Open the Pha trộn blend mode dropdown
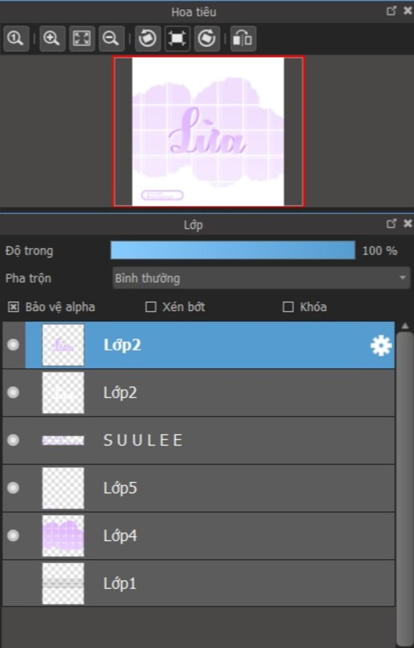This screenshot has width=414, height=648. [261, 278]
